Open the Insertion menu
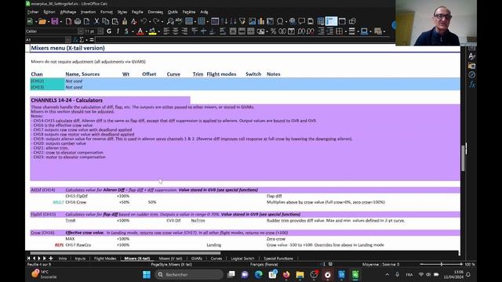Image resolution: width=502 pixels, height=282 pixels. pyautogui.click(x=88, y=12)
